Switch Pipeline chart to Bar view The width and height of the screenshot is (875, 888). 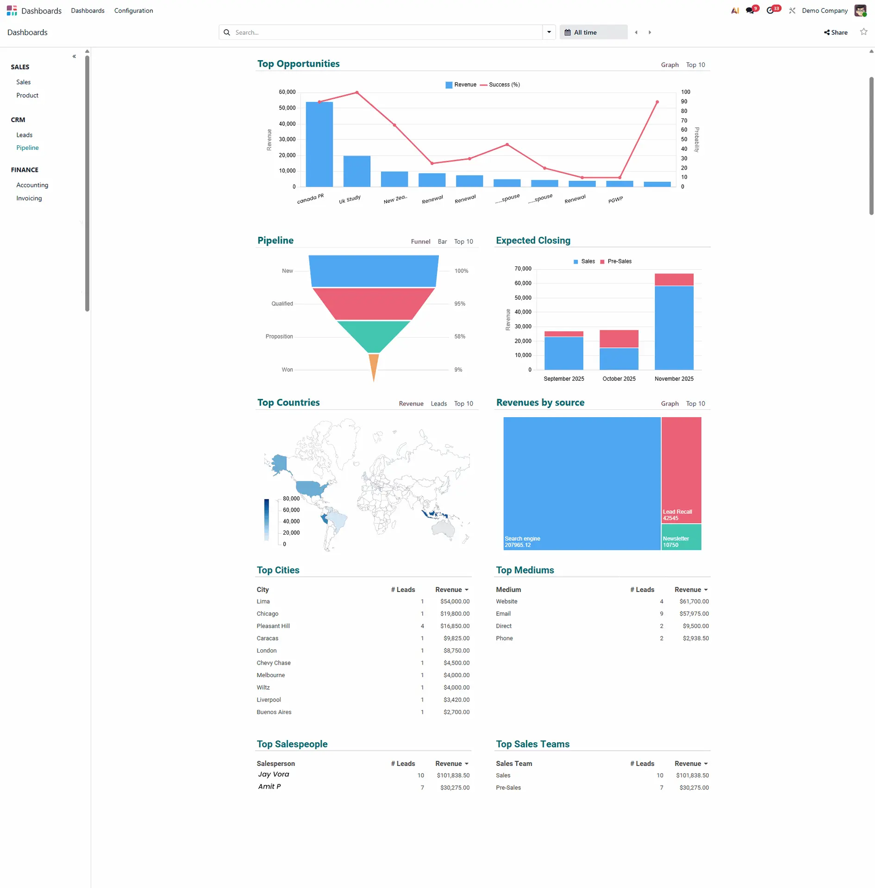click(x=442, y=241)
